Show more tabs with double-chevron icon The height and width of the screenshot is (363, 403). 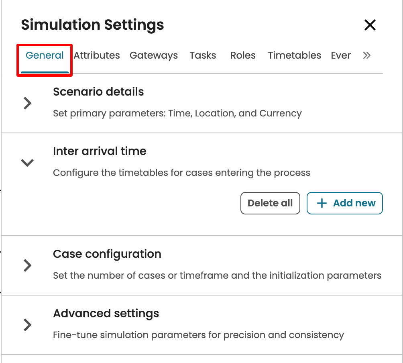point(366,55)
